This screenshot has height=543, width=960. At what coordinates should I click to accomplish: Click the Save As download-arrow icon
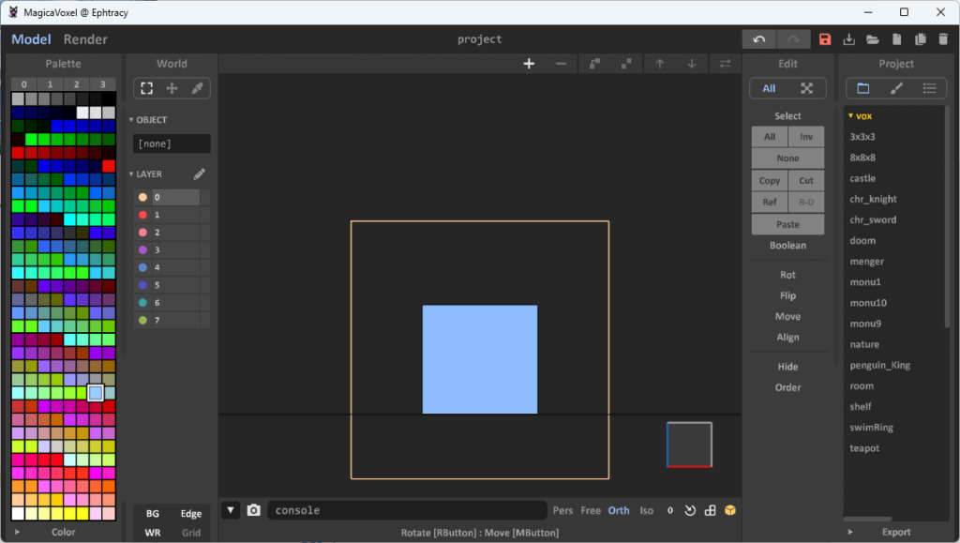tap(848, 39)
